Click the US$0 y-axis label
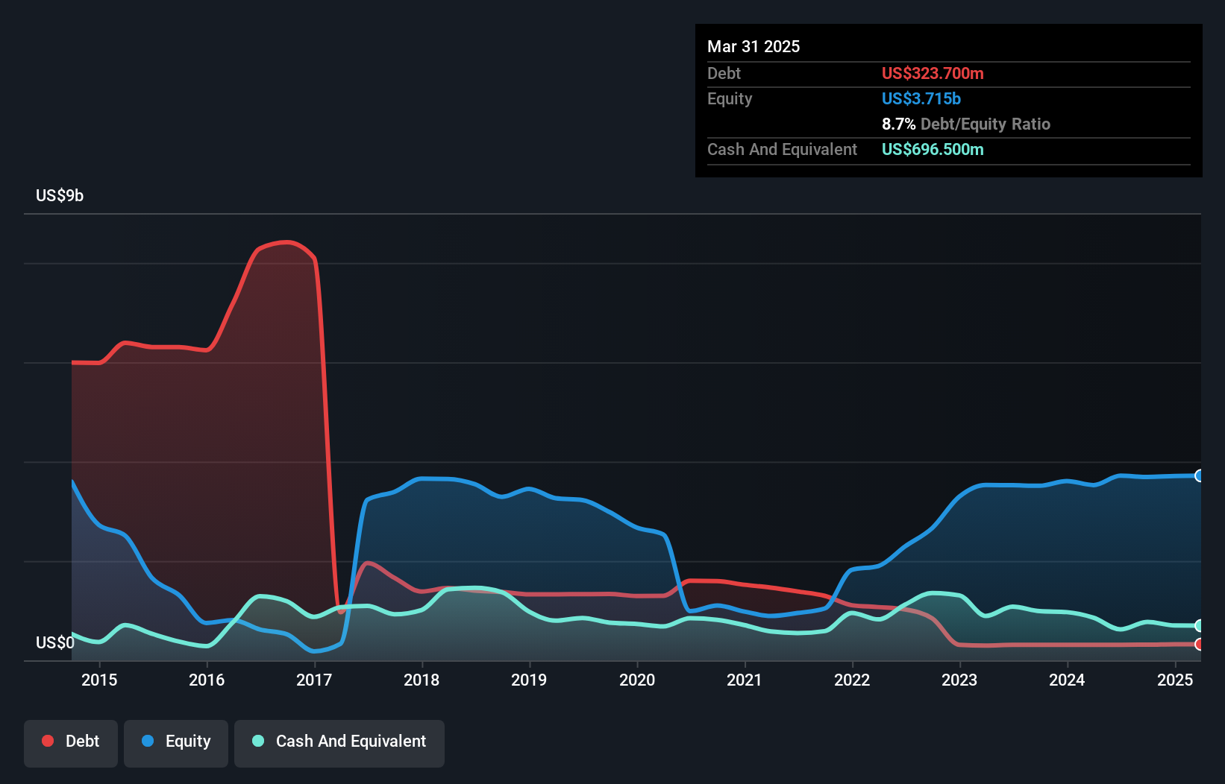Image resolution: width=1225 pixels, height=784 pixels. click(55, 642)
